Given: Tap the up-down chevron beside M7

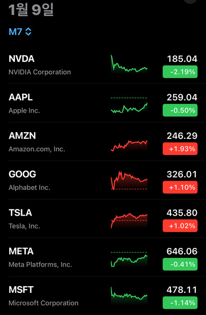Looking at the screenshot, I should point(28,32).
